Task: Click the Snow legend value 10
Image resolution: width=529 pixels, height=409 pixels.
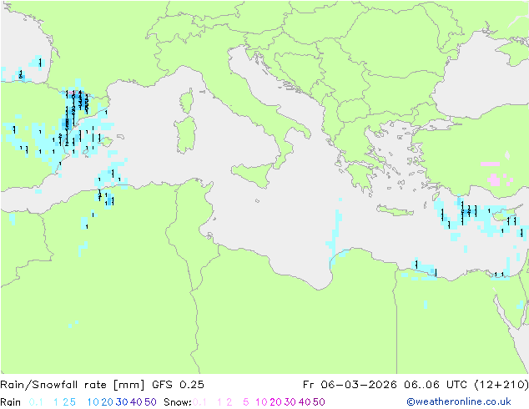Action: tap(261, 402)
